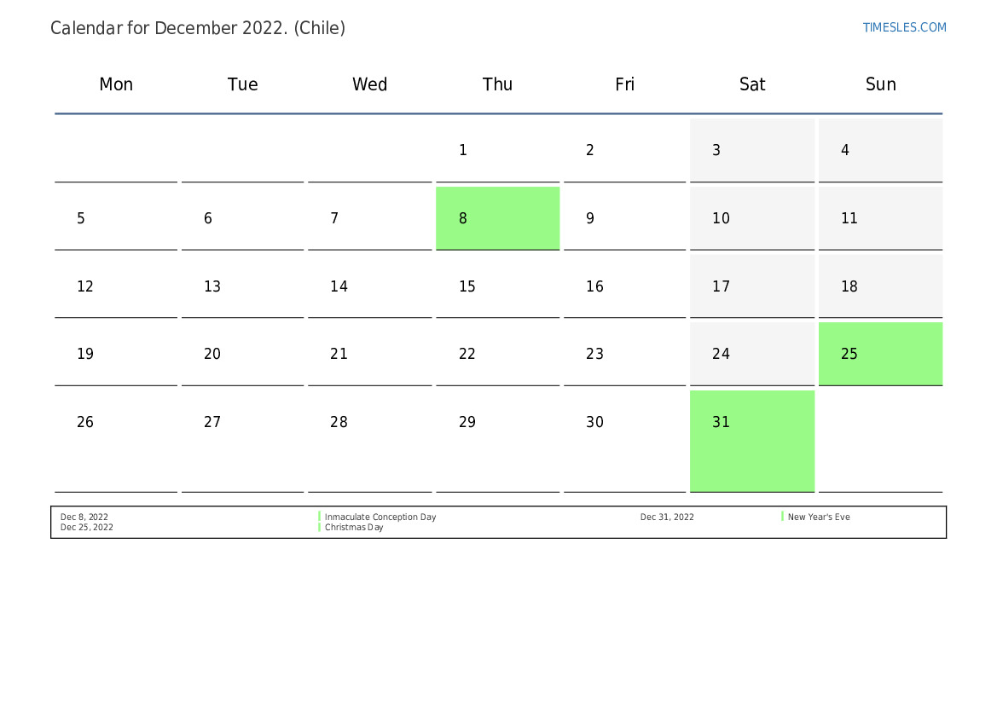Click green swatch beside Inmaculate Conception Day

click(x=320, y=517)
